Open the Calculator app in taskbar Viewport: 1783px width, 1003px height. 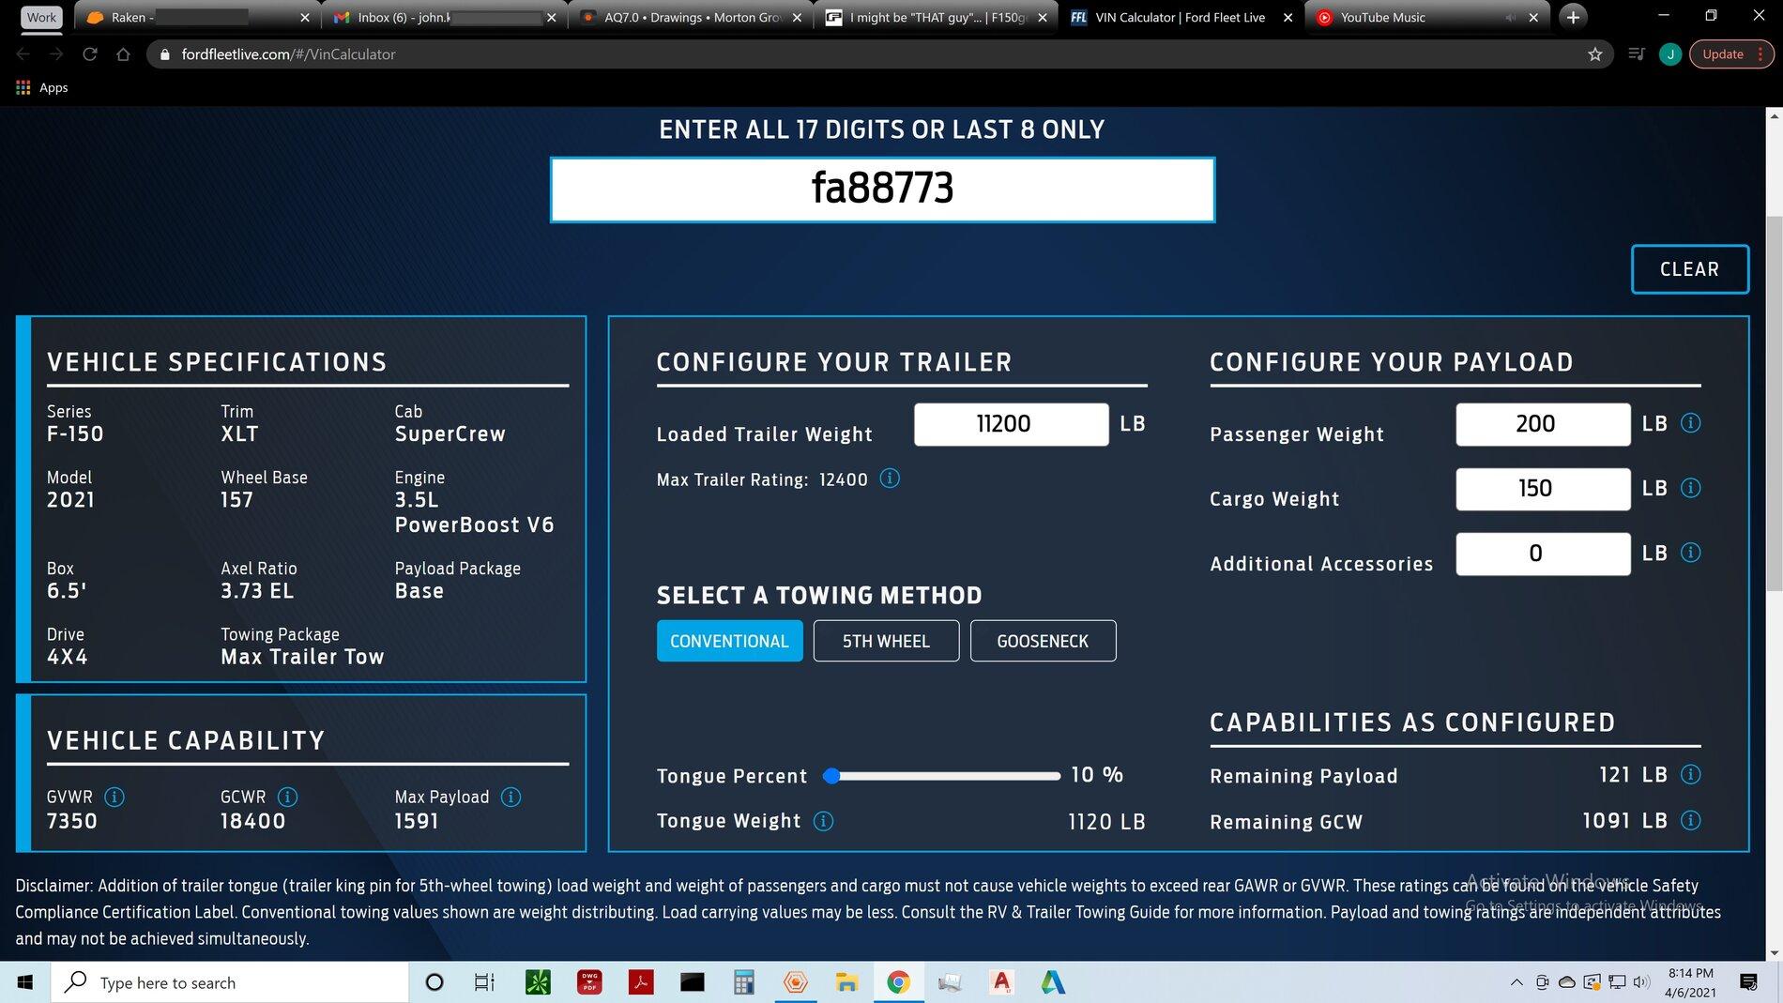pos(744,982)
